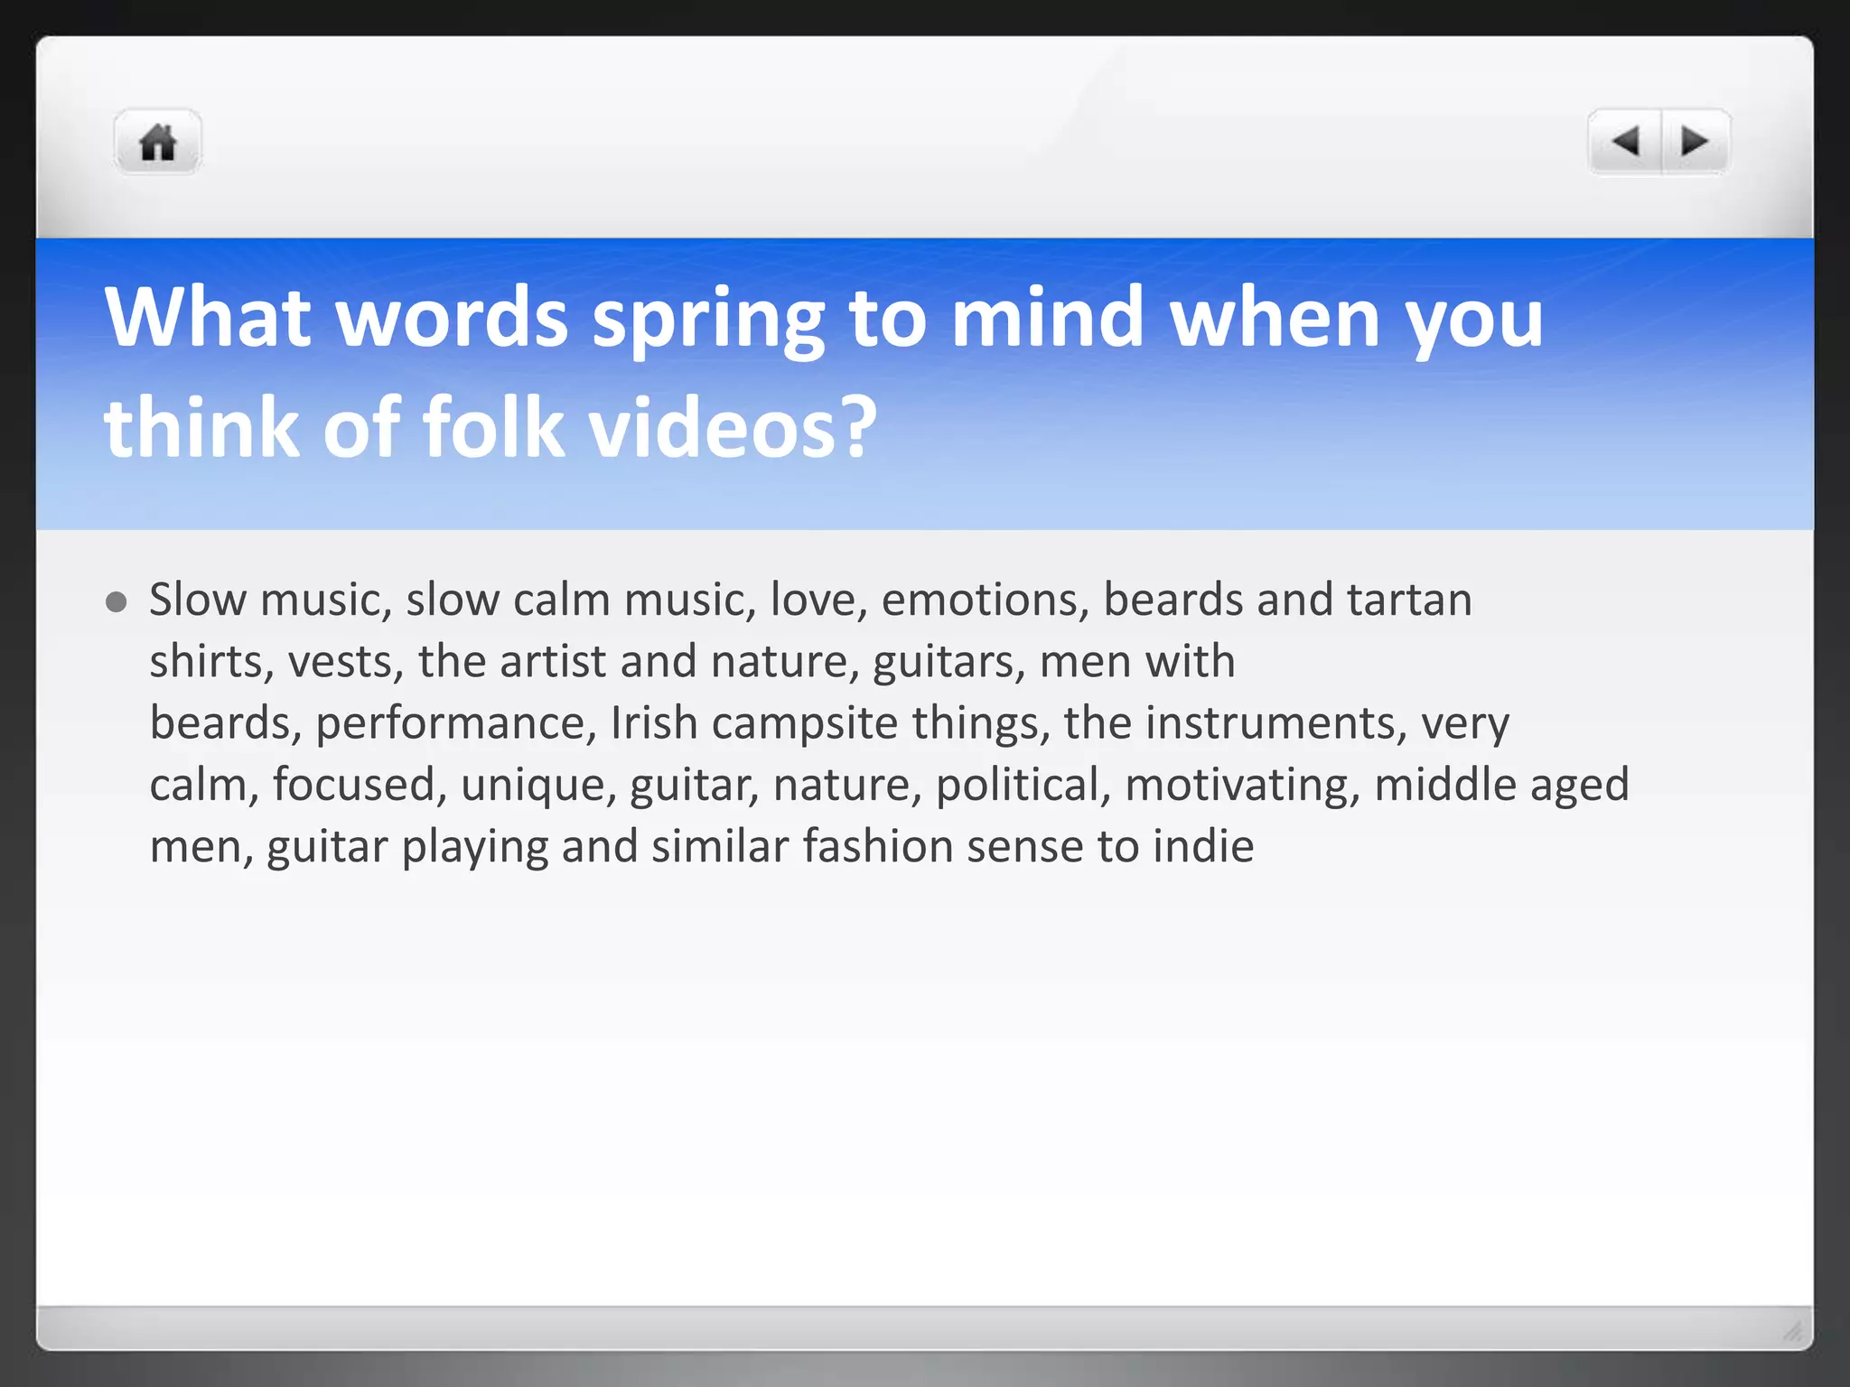Select the title line 'think of folk videos?'
Image resolution: width=1850 pixels, height=1387 pixels.
(491, 428)
